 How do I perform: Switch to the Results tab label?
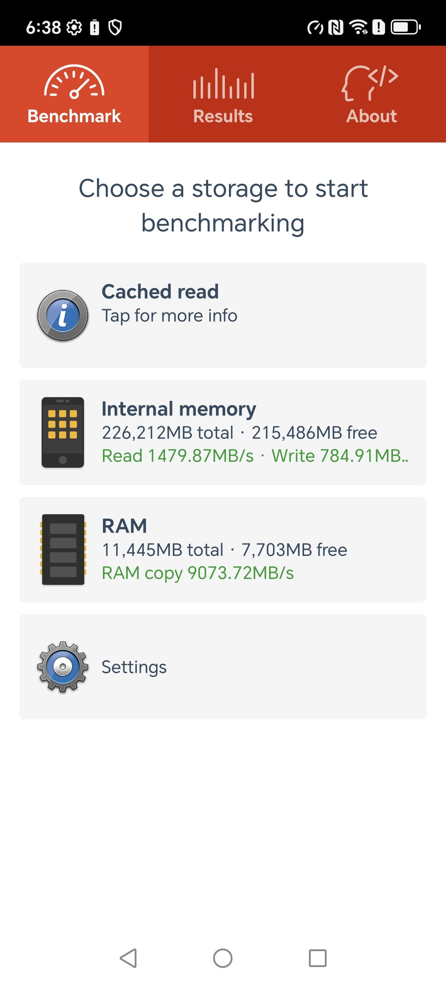(223, 116)
